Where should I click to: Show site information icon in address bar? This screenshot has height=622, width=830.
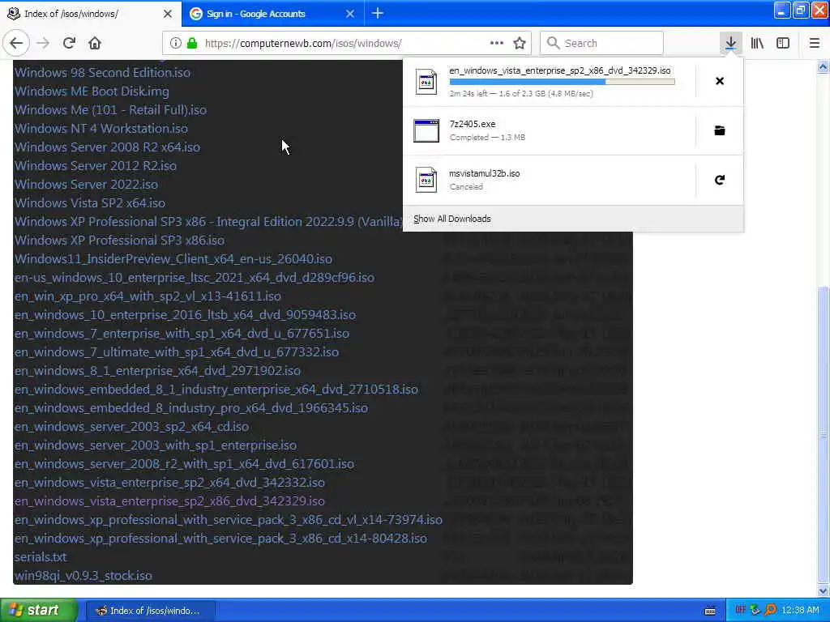pyautogui.click(x=176, y=44)
